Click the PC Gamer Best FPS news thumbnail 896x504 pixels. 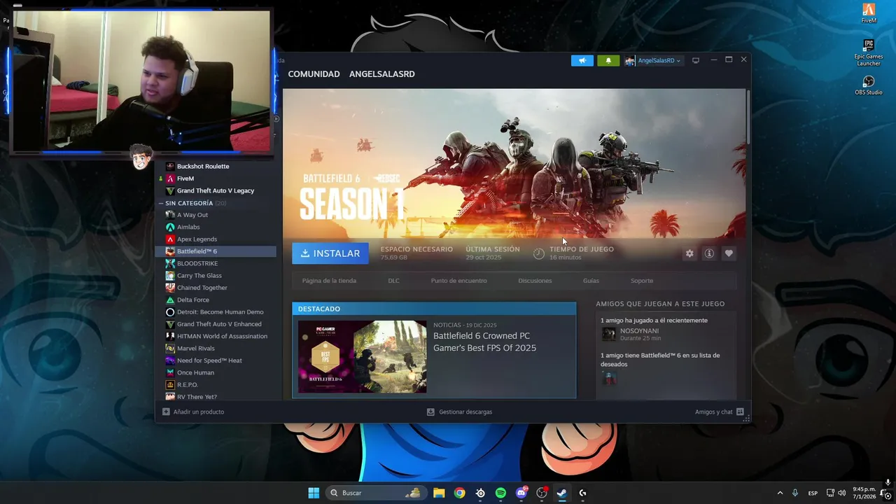point(362,356)
